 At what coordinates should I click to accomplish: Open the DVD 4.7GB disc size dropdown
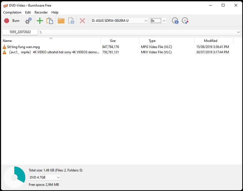(58, 177)
